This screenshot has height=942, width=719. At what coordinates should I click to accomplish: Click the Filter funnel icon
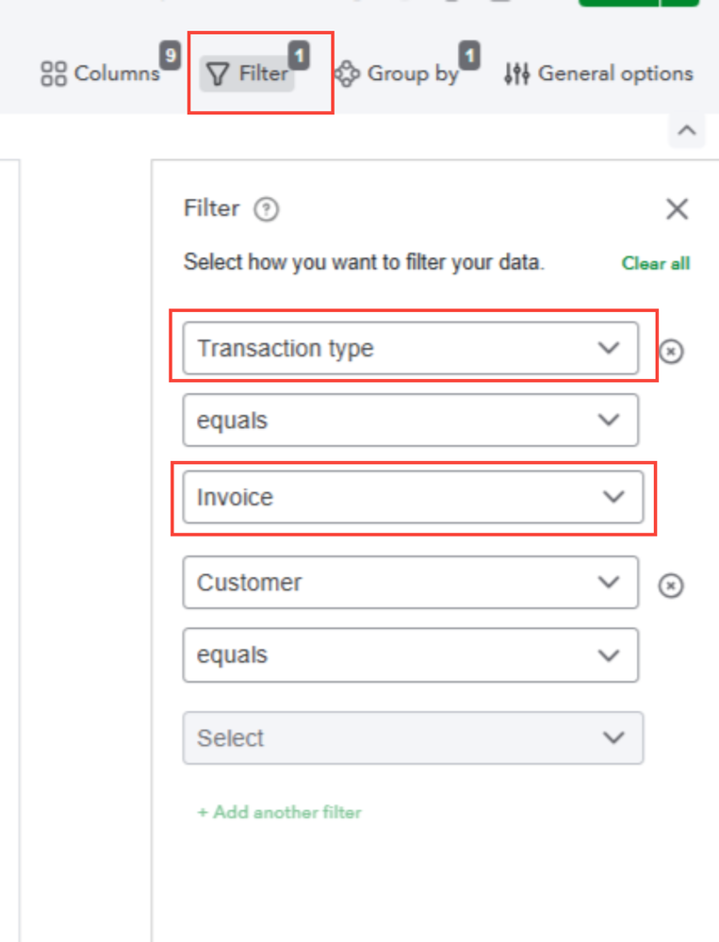tap(218, 74)
